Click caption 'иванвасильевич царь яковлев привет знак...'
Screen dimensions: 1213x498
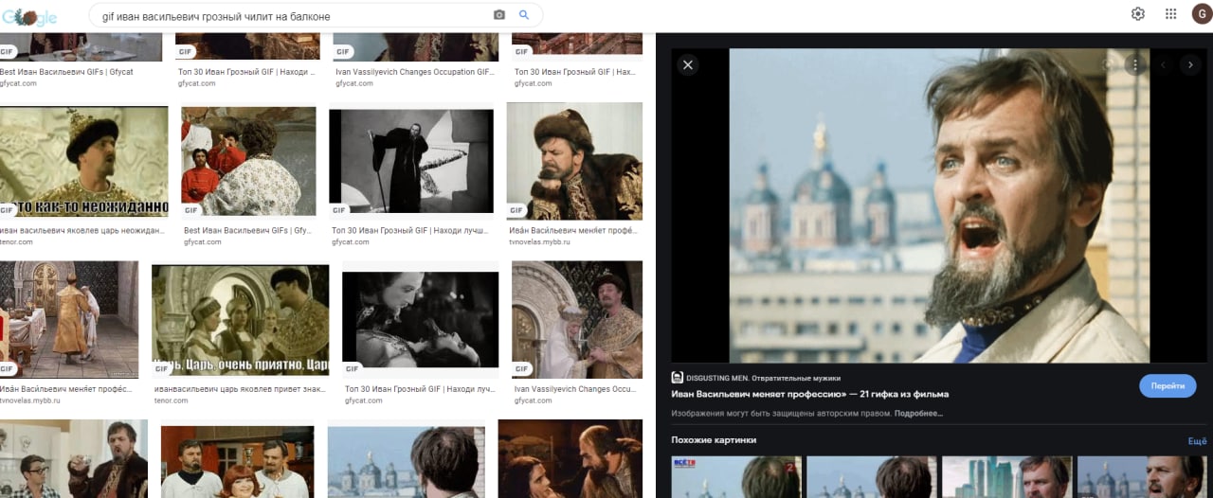pyautogui.click(x=240, y=389)
